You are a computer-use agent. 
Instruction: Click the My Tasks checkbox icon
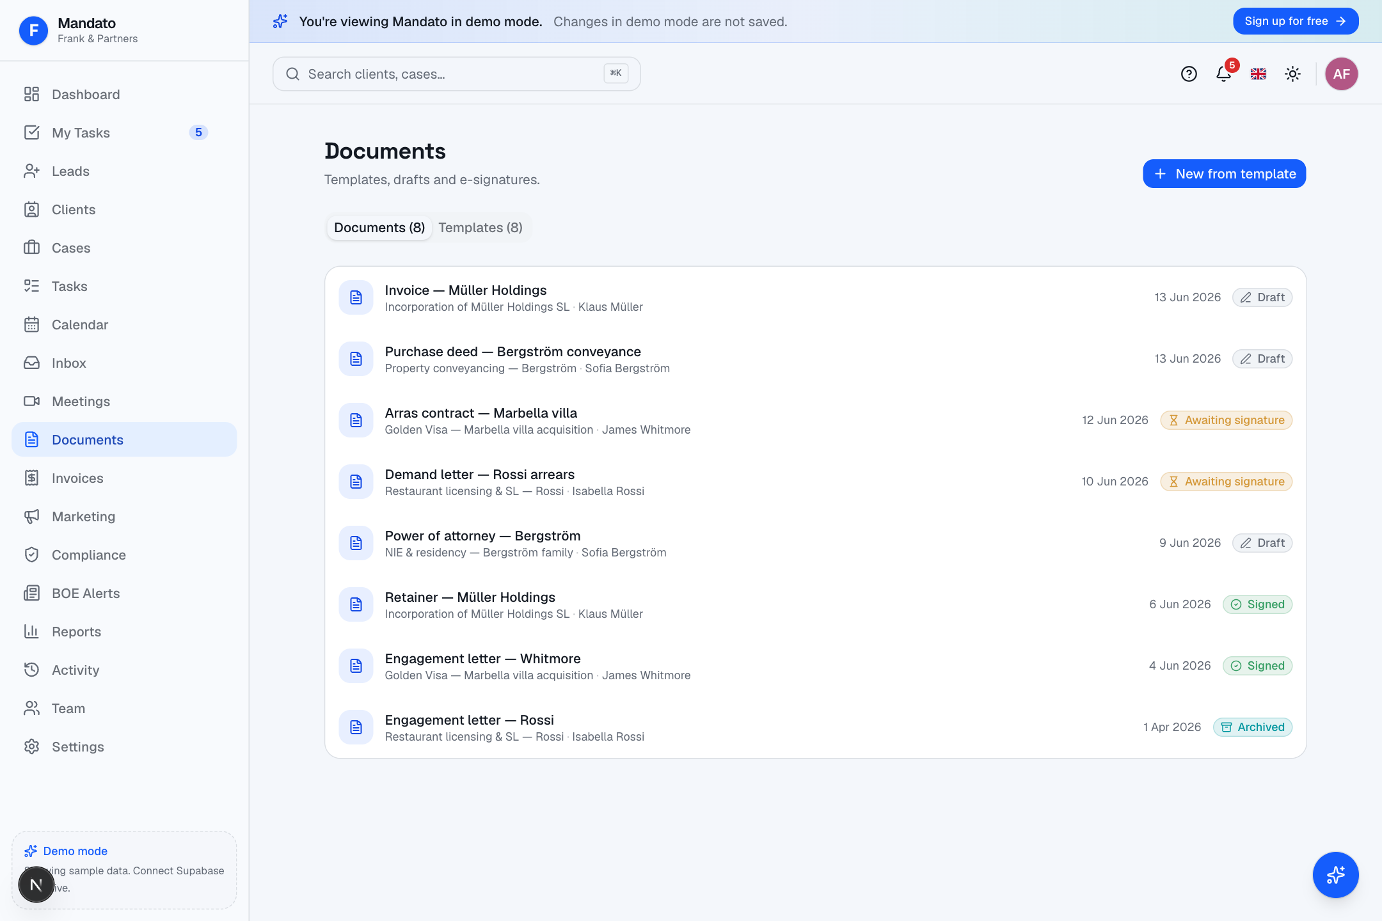click(x=31, y=133)
